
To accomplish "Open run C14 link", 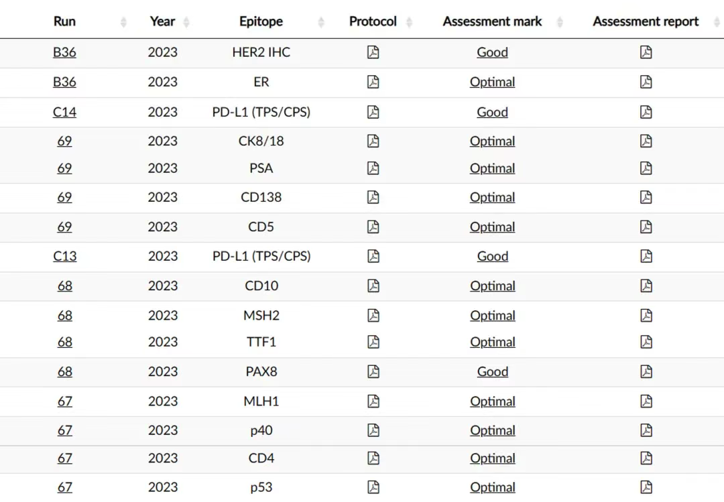I will 64,112.
